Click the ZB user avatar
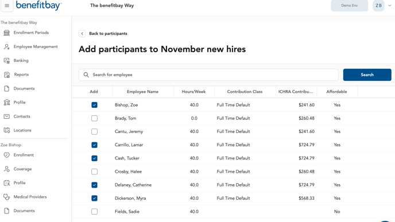Viewport: 395px width, 222px height. [x=378, y=6]
